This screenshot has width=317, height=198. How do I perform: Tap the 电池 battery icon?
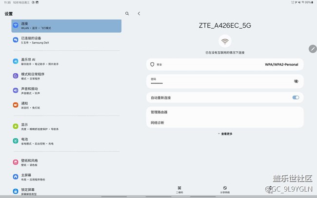click(16, 141)
